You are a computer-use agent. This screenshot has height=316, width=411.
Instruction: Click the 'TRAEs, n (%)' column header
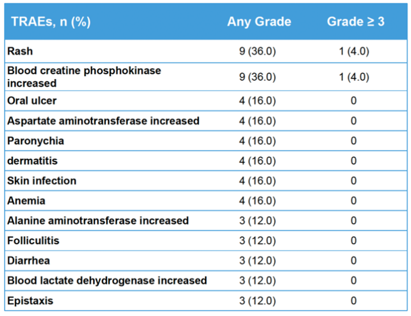pyautogui.click(x=51, y=22)
